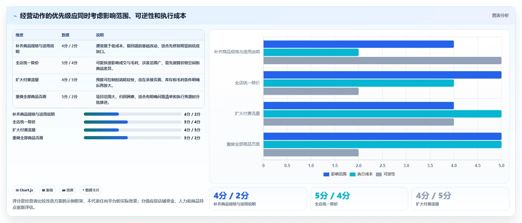Click the Chart.js tag chip
522x223 pixels.
point(24,190)
